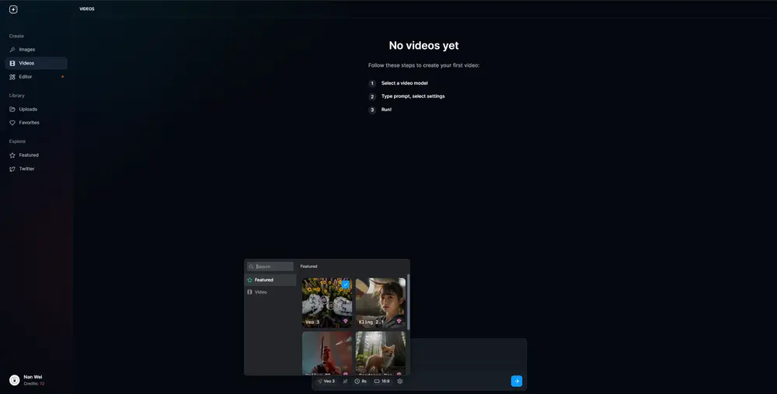Click the blue send arrow button

click(517, 381)
